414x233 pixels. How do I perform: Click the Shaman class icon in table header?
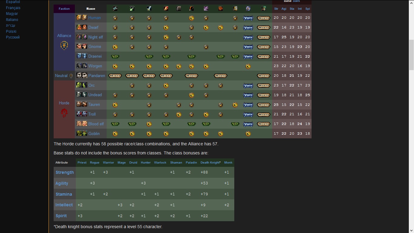[x=221, y=8]
